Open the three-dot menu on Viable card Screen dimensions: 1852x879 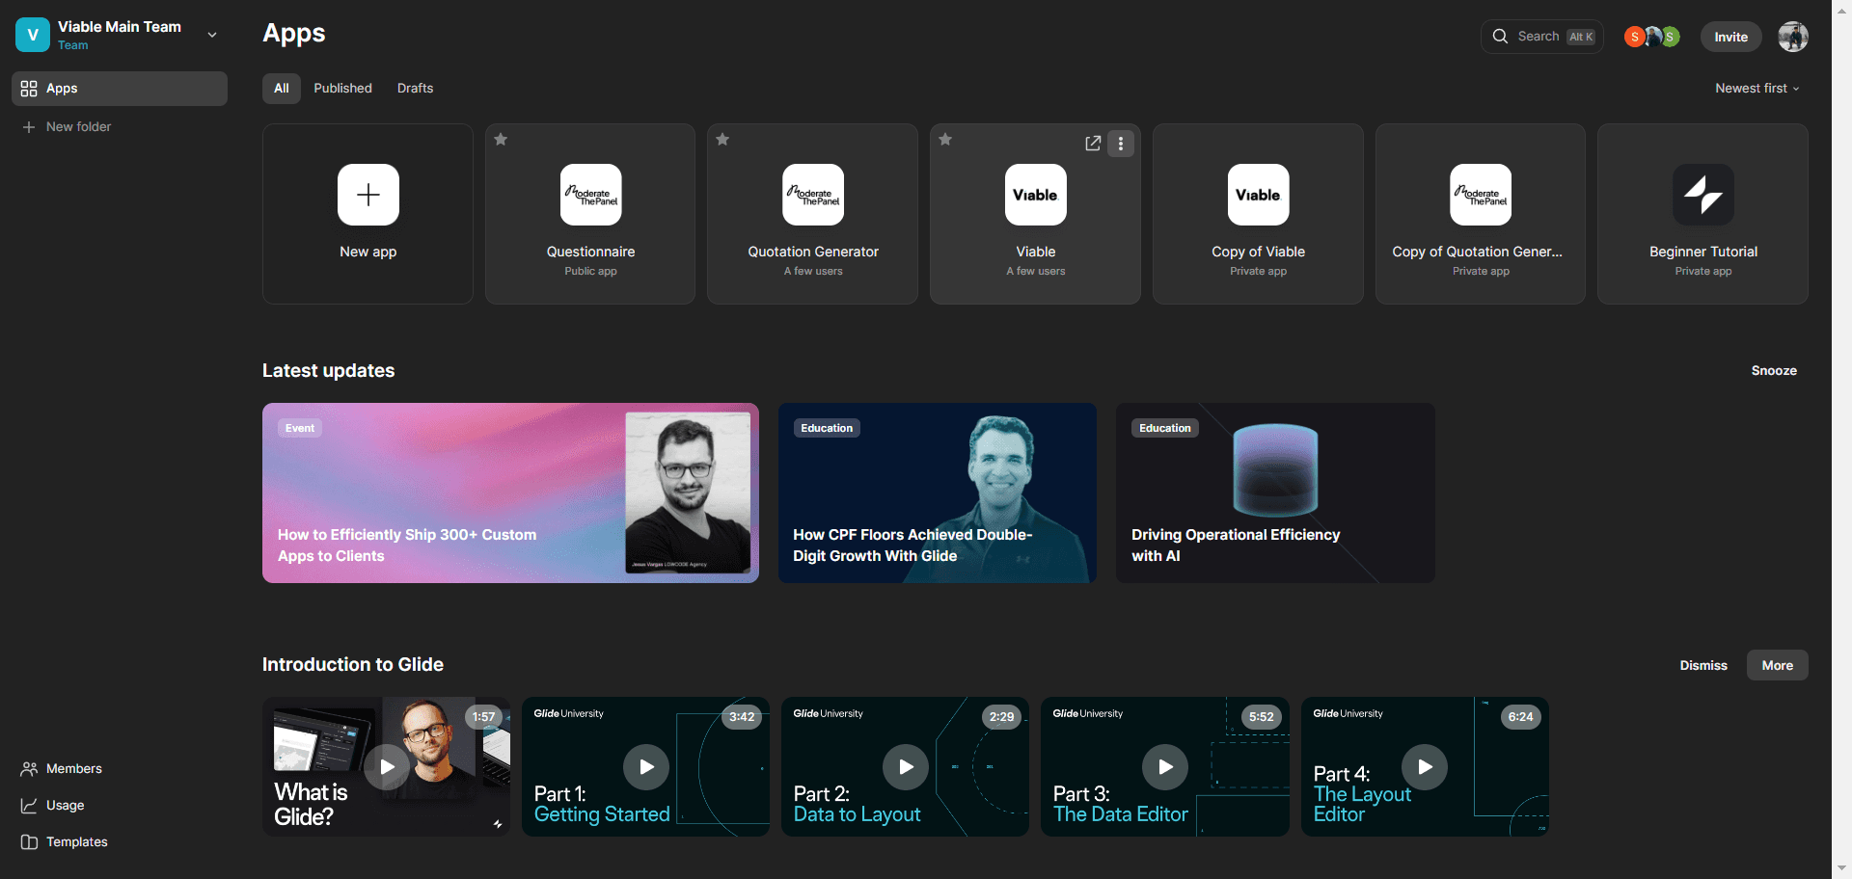(x=1120, y=144)
